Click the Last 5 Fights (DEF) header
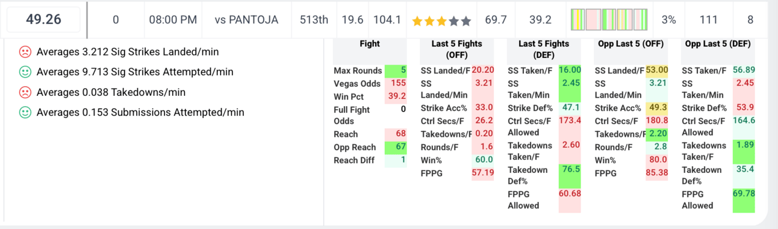778x229 pixels. tap(544, 49)
